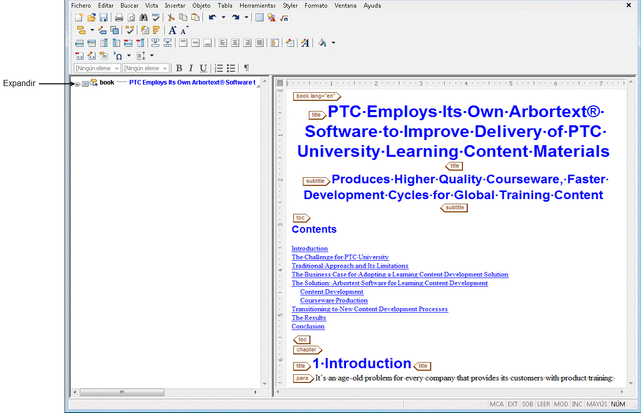Open the Undo history dropdown arrow
This screenshot has height=413, width=641.
tap(223, 17)
